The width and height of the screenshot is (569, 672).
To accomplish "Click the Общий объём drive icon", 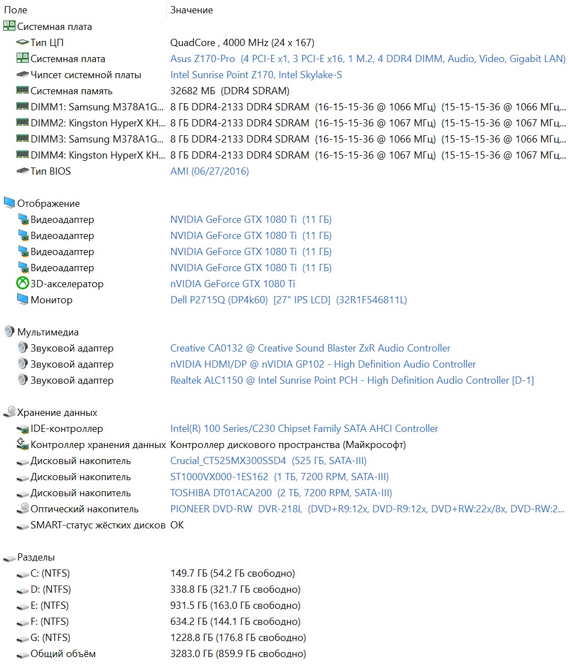I will [x=23, y=654].
